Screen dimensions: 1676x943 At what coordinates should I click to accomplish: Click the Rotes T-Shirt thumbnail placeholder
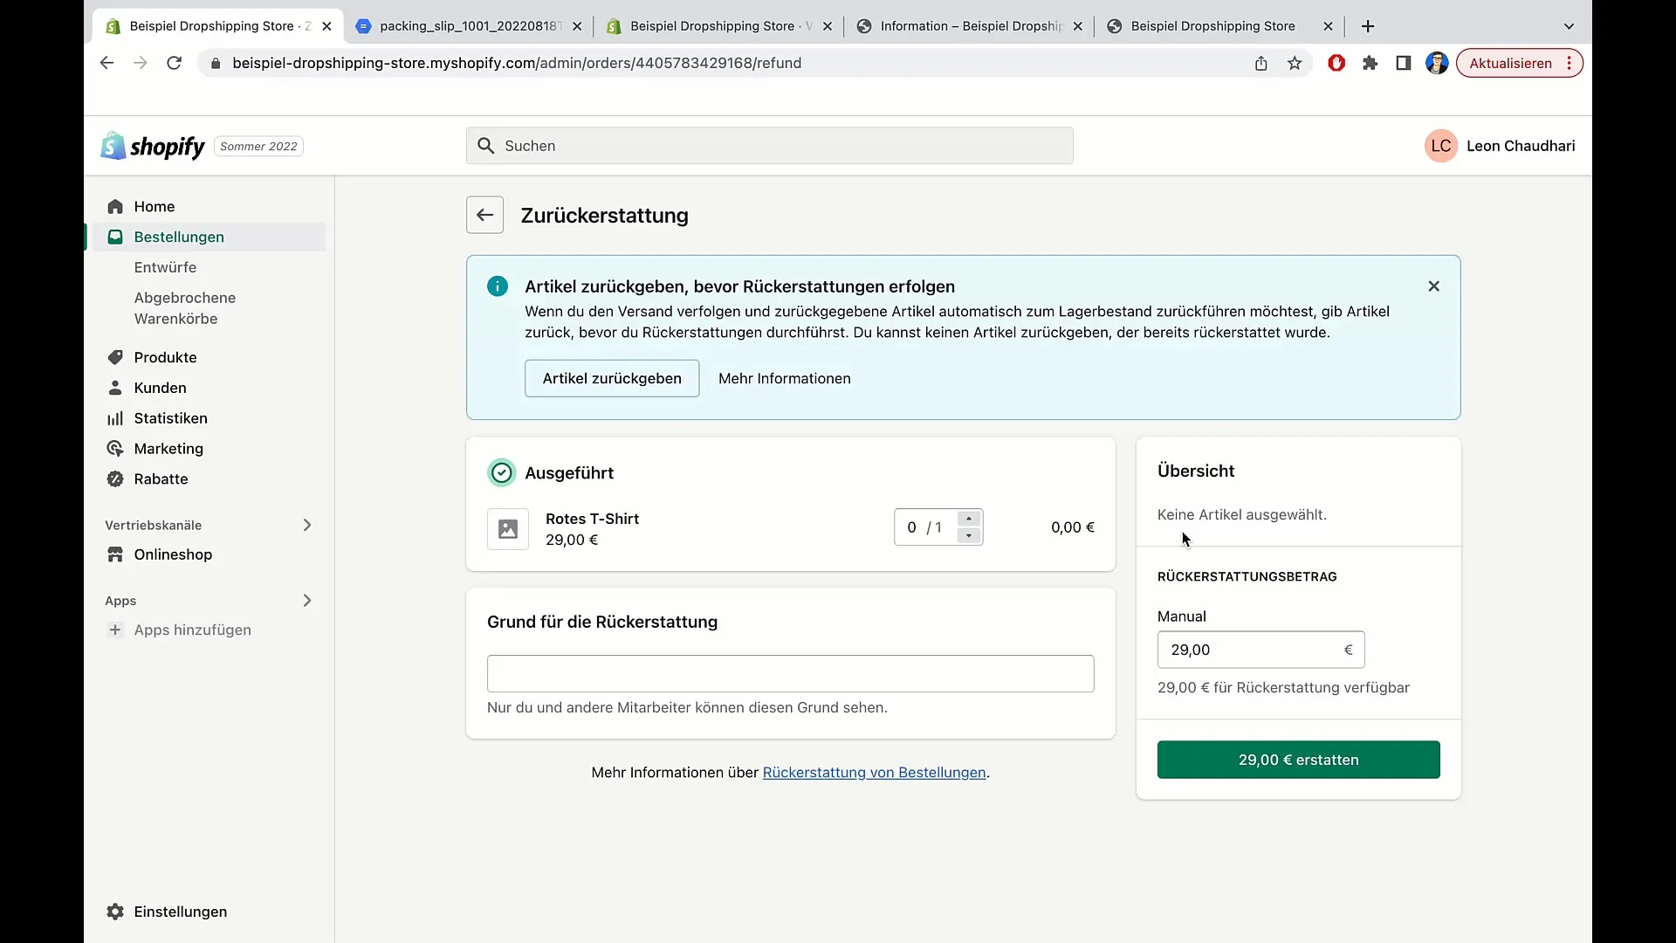pyautogui.click(x=508, y=528)
